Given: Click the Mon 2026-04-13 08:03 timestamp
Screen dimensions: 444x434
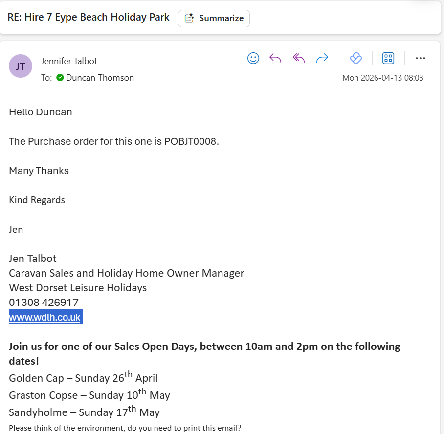Looking at the screenshot, I should (382, 78).
